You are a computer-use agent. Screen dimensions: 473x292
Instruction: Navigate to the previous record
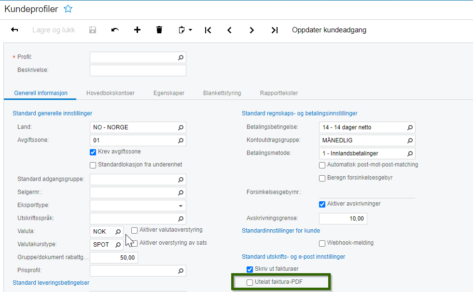click(229, 30)
